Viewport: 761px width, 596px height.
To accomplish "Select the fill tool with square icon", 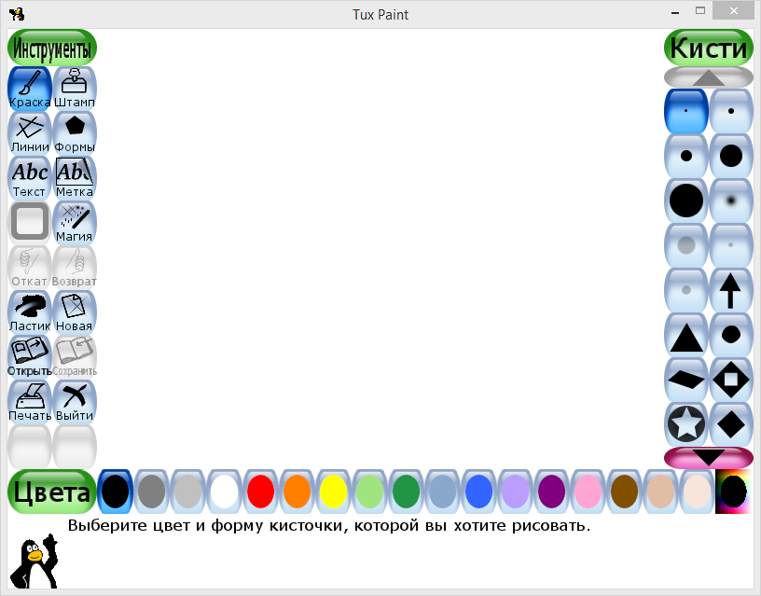I will pos(30,222).
